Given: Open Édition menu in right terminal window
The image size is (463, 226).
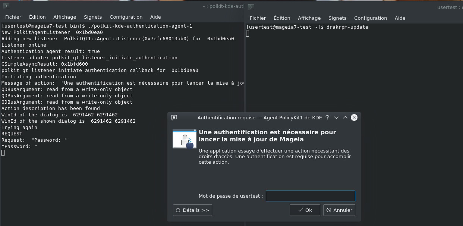Looking at the screenshot, I should pos(282,18).
